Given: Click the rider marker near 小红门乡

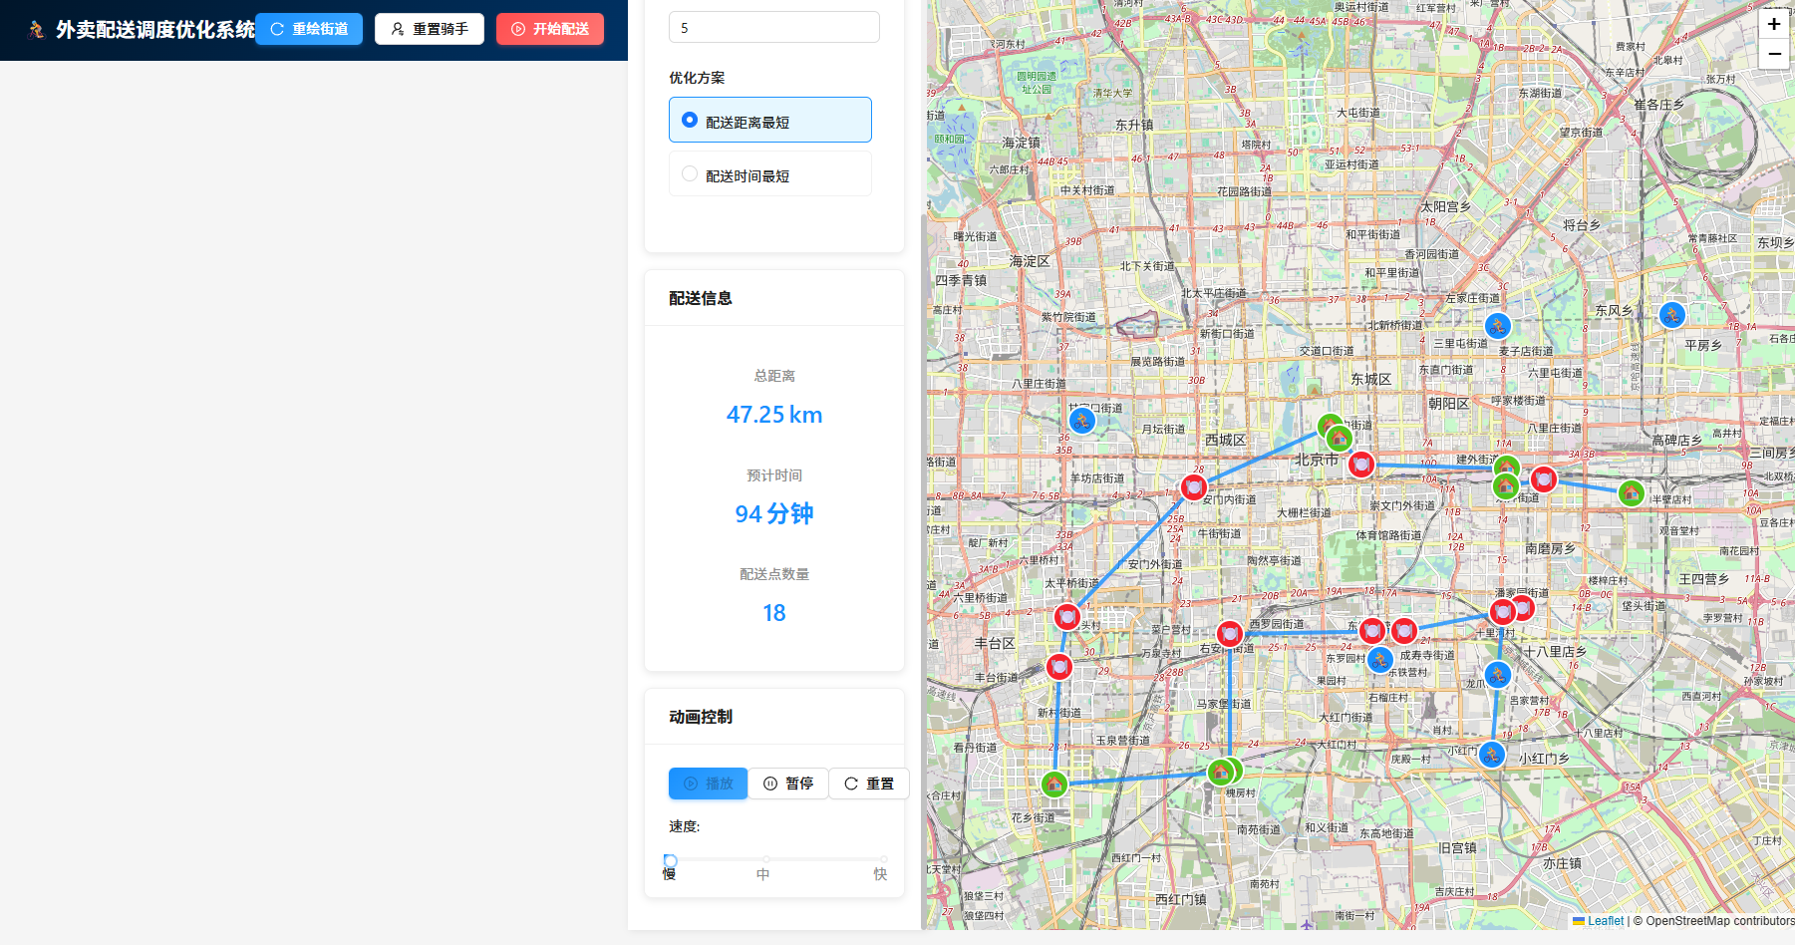Looking at the screenshot, I should tap(1491, 755).
